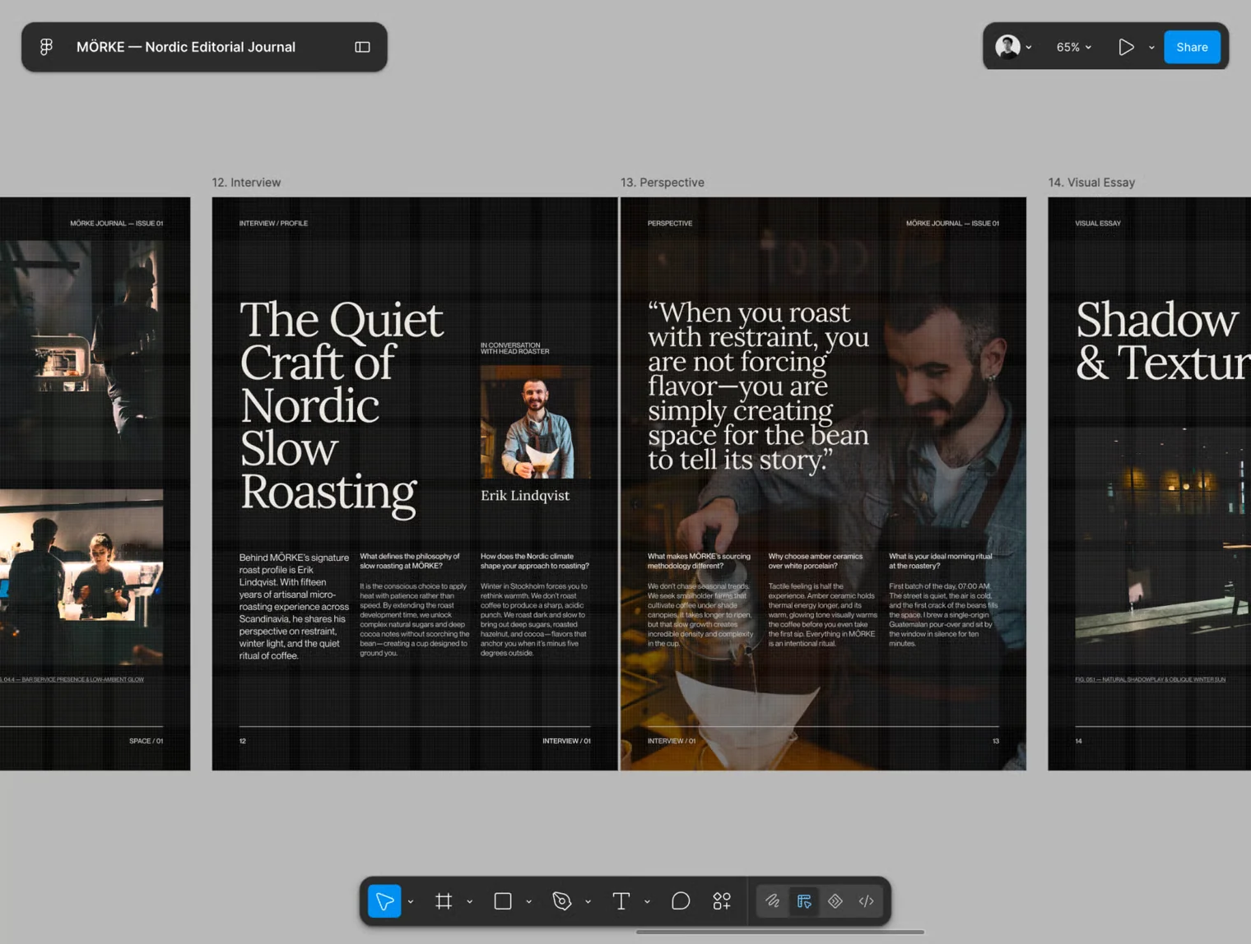Click the INTERVIEW / PROFILE header label

(273, 224)
